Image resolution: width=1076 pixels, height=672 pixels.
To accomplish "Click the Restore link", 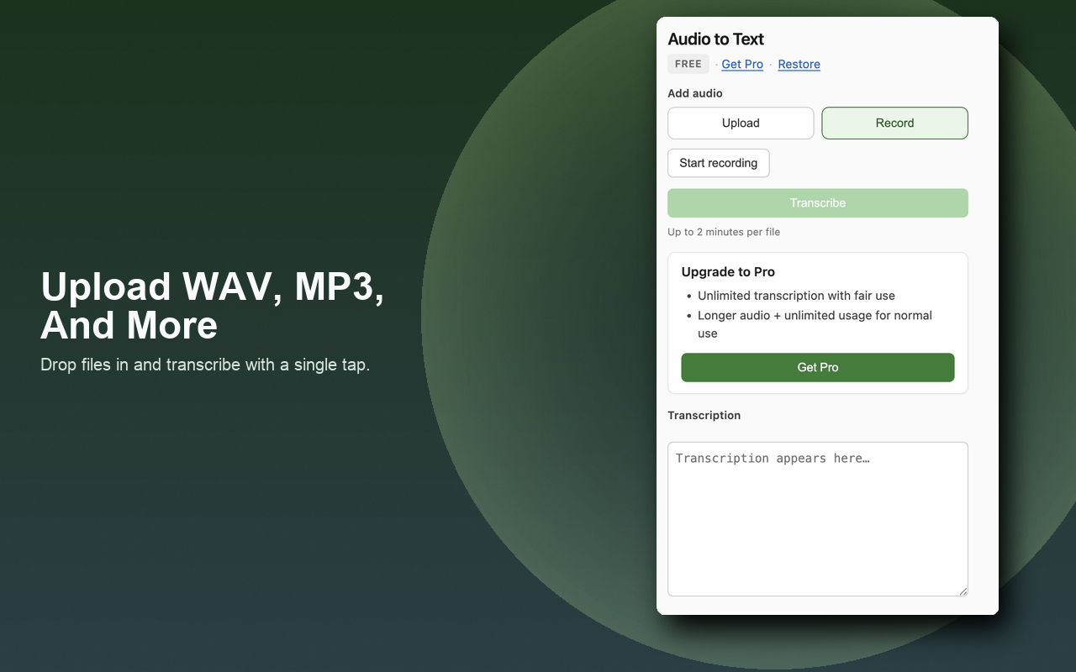I will coord(799,64).
